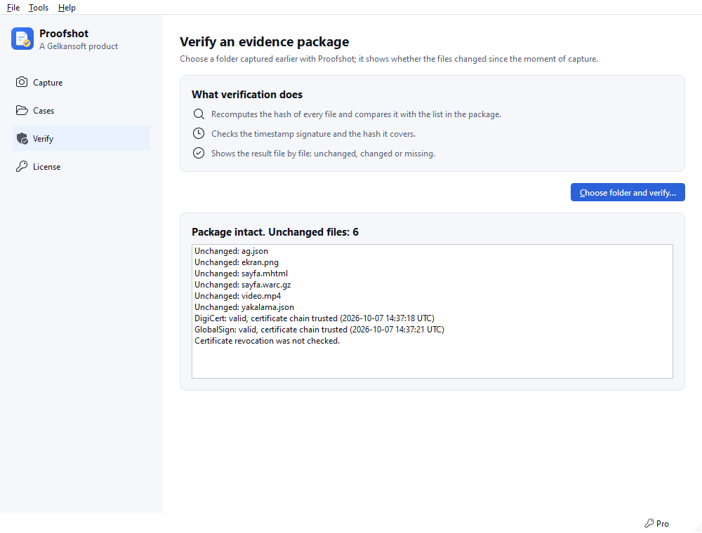Go to the Capture page
This screenshot has height=533, width=702.
[x=81, y=82]
